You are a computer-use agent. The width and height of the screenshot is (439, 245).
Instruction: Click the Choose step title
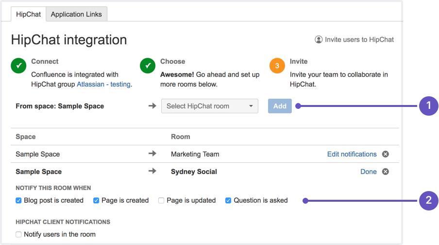pyautogui.click(x=173, y=61)
